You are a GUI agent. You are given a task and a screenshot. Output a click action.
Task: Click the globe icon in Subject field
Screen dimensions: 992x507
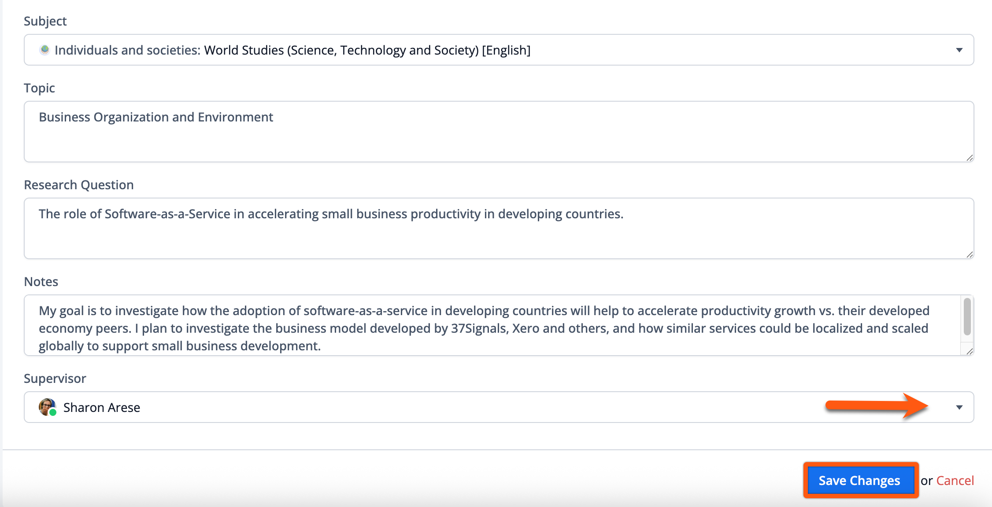click(x=44, y=50)
